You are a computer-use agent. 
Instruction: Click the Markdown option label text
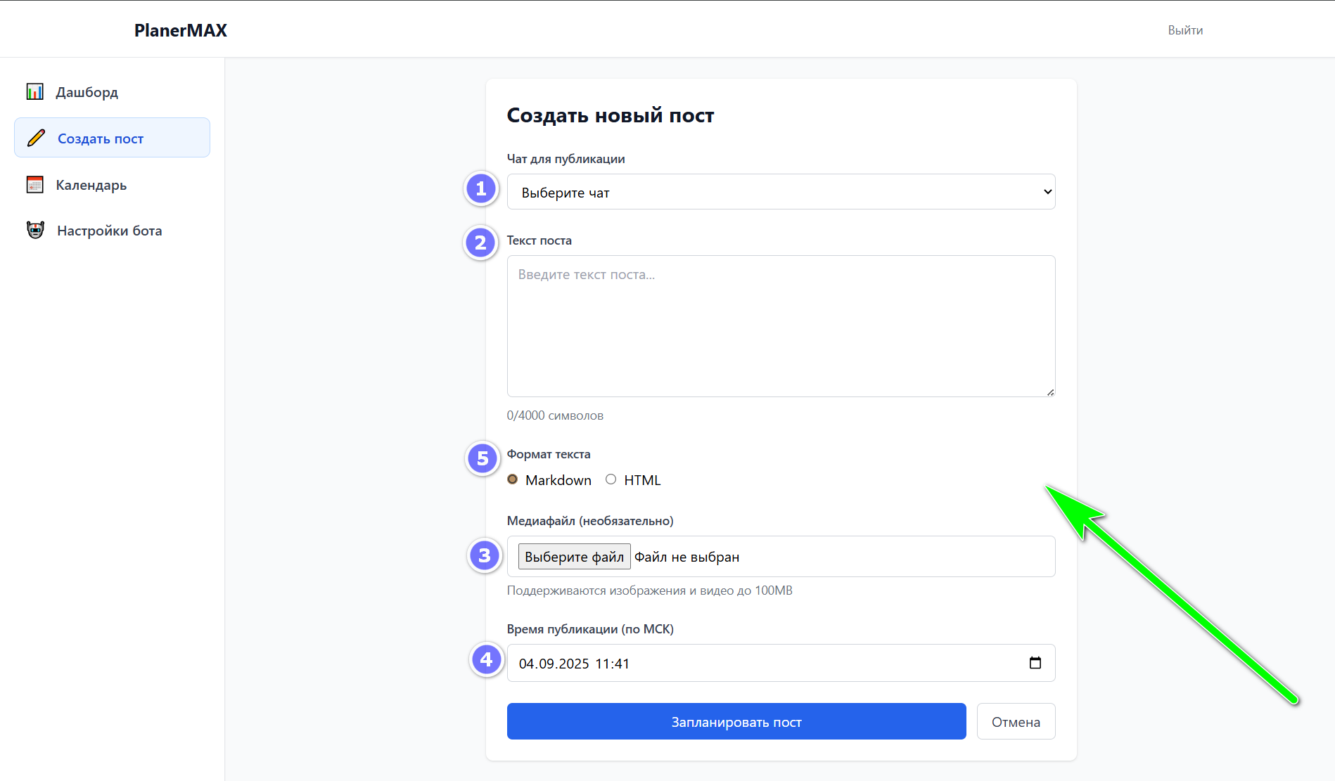click(x=558, y=480)
